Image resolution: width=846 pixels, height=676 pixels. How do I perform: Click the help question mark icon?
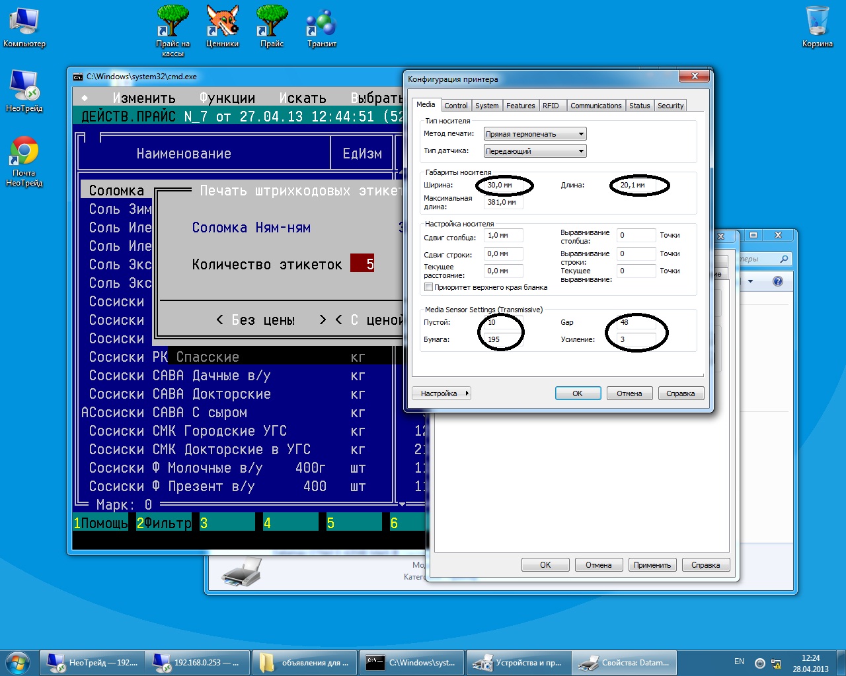pyautogui.click(x=778, y=281)
